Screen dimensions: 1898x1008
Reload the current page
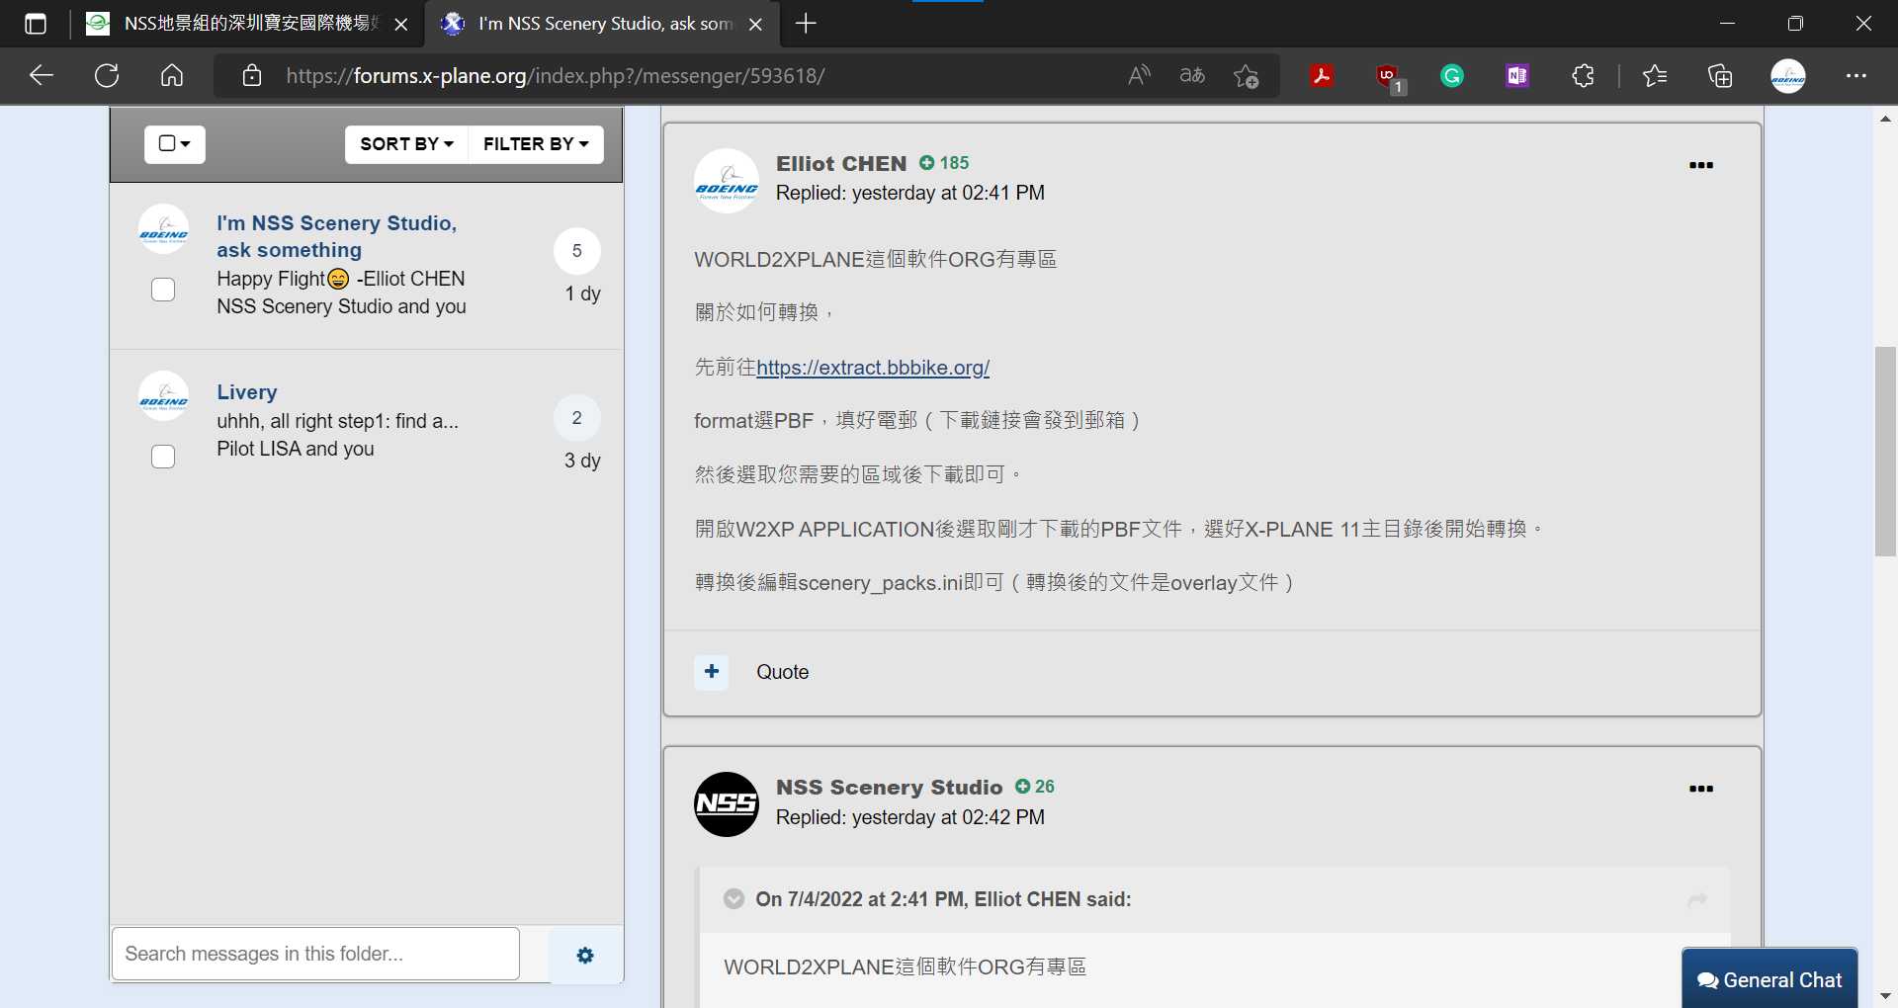tap(107, 76)
